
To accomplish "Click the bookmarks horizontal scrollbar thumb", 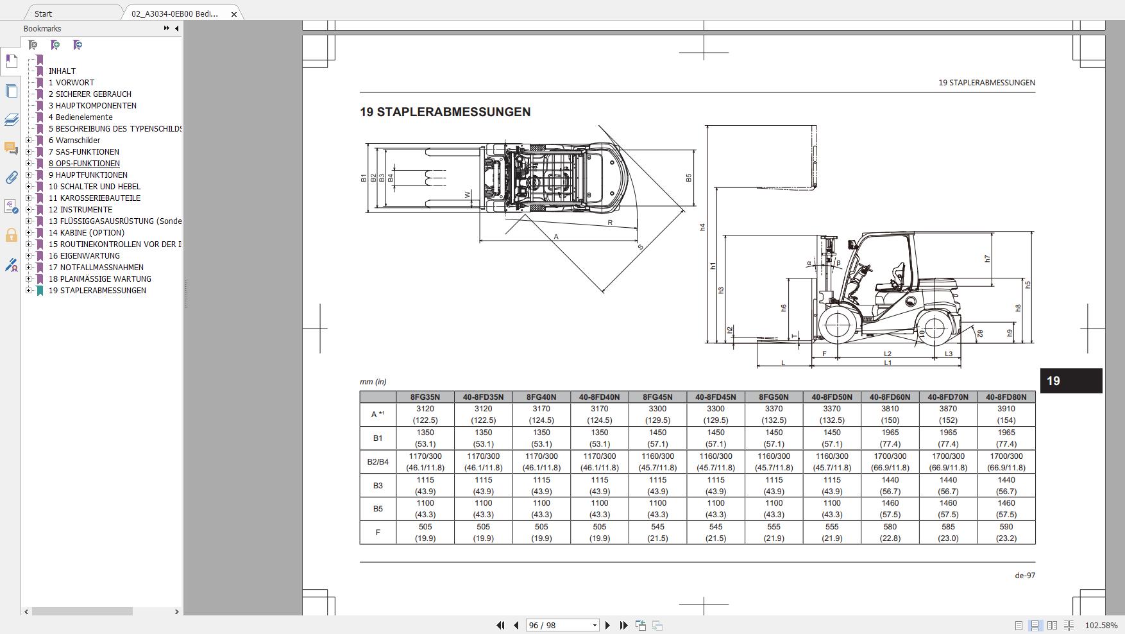I will [82, 612].
